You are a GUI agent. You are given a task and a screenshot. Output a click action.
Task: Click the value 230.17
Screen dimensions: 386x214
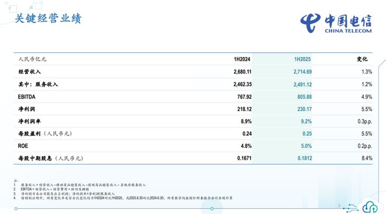pyautogui.click(x=305, y=109)
